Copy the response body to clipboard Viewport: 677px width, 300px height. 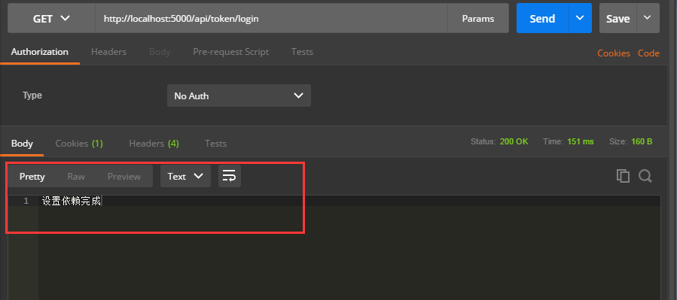tap(623, 176)
